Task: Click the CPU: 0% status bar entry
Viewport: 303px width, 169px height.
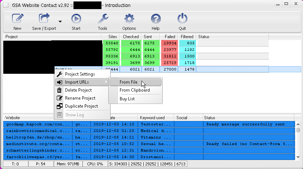Action: [95, 164]
